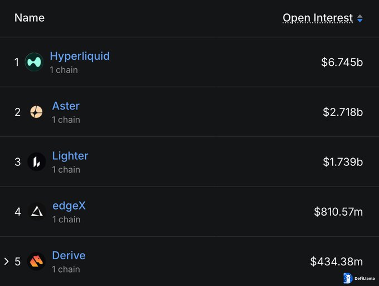
Task: Click edgeX's $810.57m open interest value
Action: (x=338, y=212)
